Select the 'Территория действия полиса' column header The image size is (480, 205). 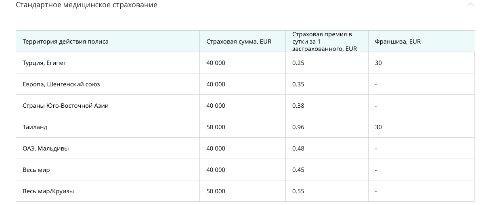(65, 42)
